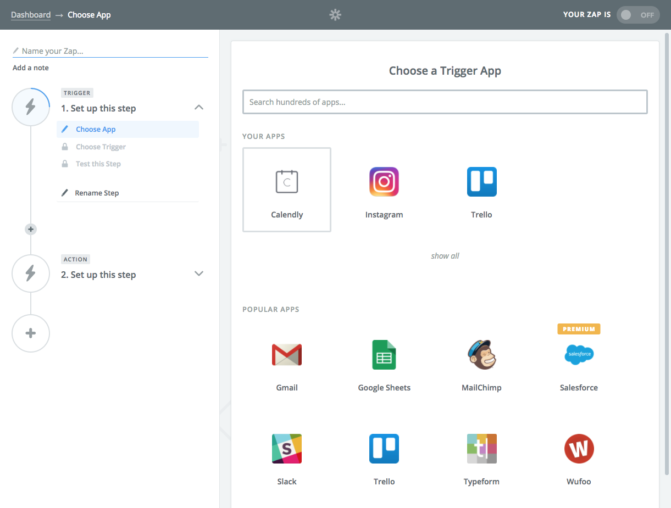
Task: Toggle Your Zap on/off switch
Action: (x=639, y=15)
